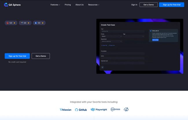The image size is (188, 120).
Task: Click the hero Get a Demo button
Action: (x=41, y=56)
